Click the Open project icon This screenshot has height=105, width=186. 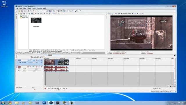tap(19, 11)
